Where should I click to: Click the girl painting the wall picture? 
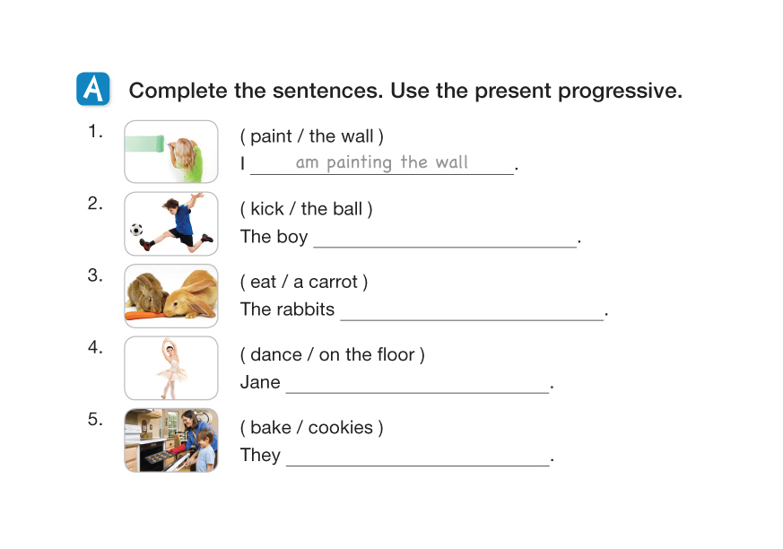coord(170,152)
